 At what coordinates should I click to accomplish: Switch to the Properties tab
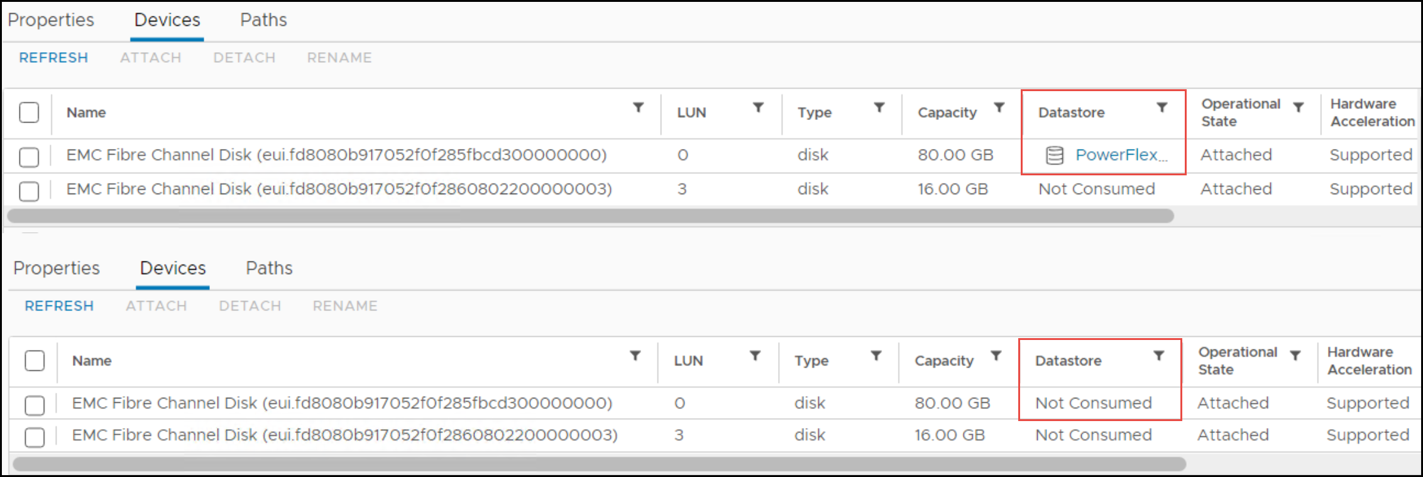[x=51, y=19]
